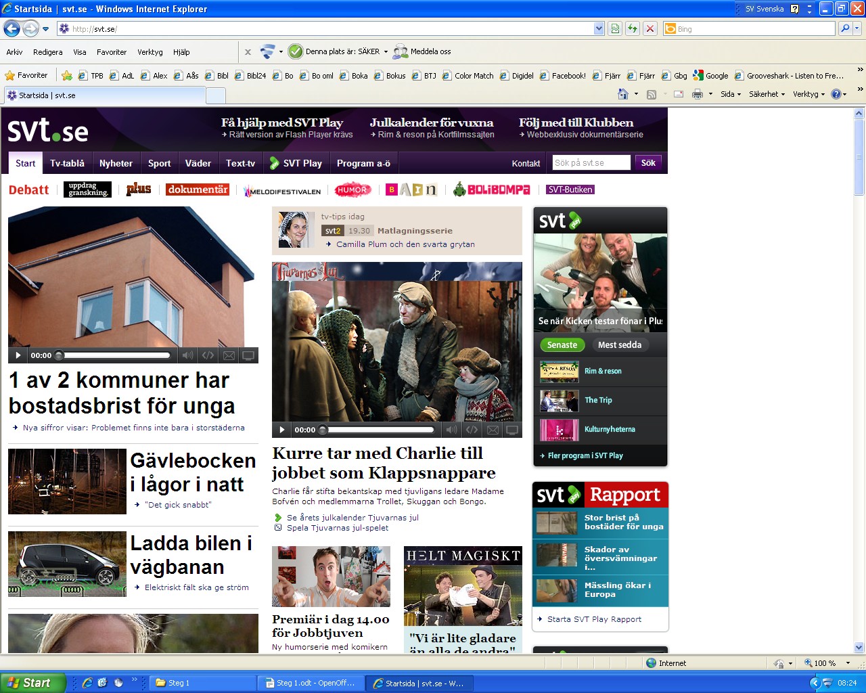Click the RSS feeds icon
866x693 pixels.
pos(652,94)
